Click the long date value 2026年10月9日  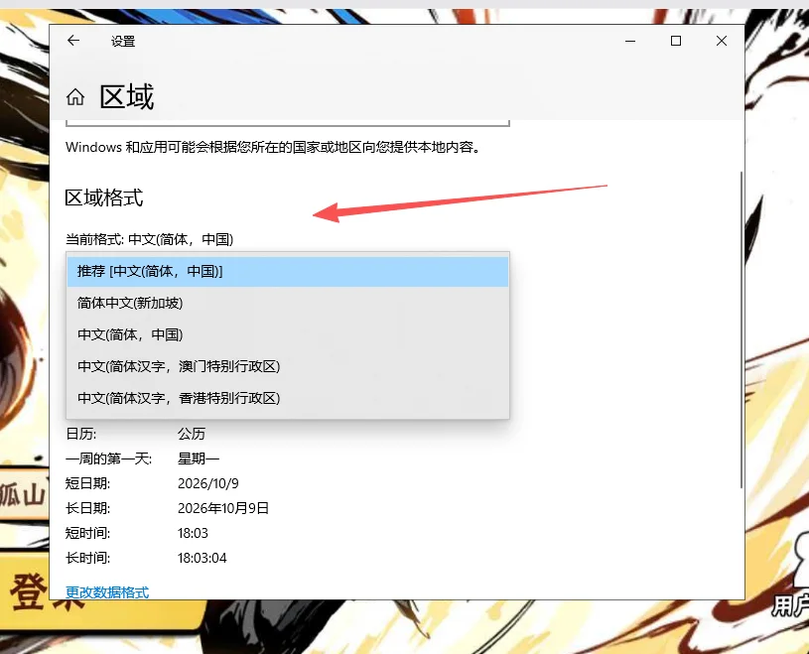pyautogui.click(x=223, y=508)
